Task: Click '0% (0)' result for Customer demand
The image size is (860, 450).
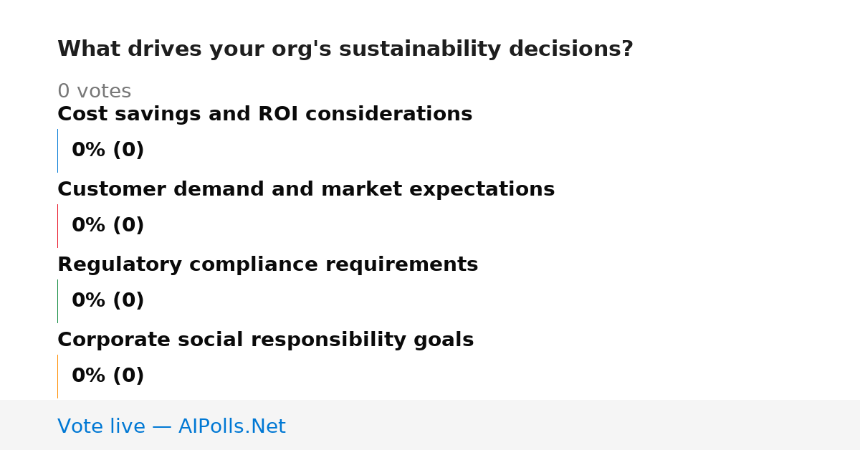Action: click(x=107, y=226)
